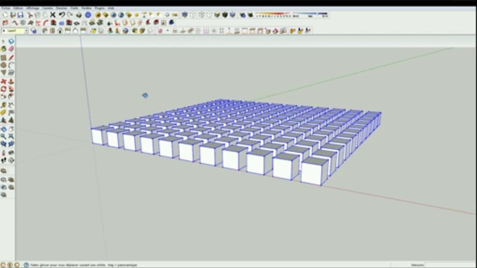Activate the Push/Pull tool

coord(11,82)
